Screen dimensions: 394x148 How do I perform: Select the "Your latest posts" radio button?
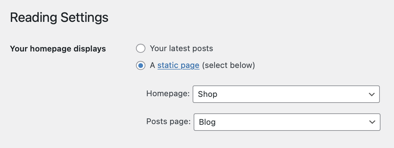140,48
